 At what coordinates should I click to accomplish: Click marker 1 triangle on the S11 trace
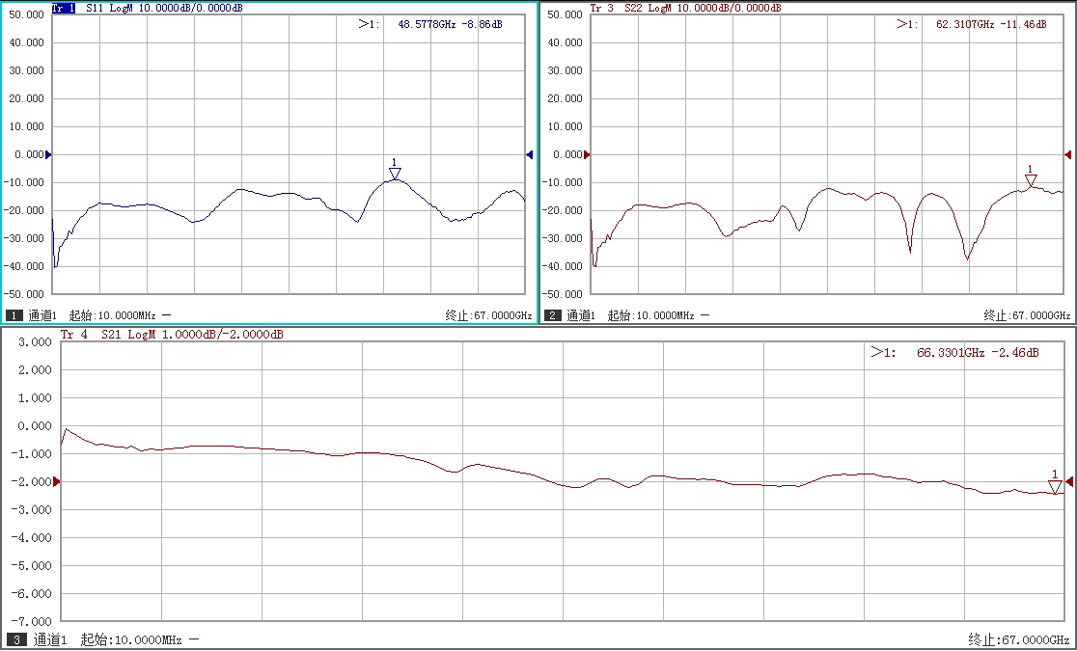click(395, 174)
